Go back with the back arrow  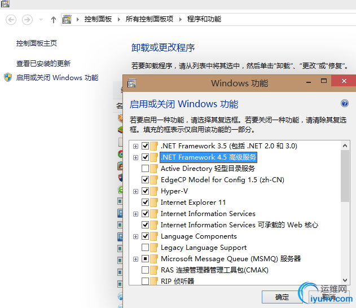11,20
